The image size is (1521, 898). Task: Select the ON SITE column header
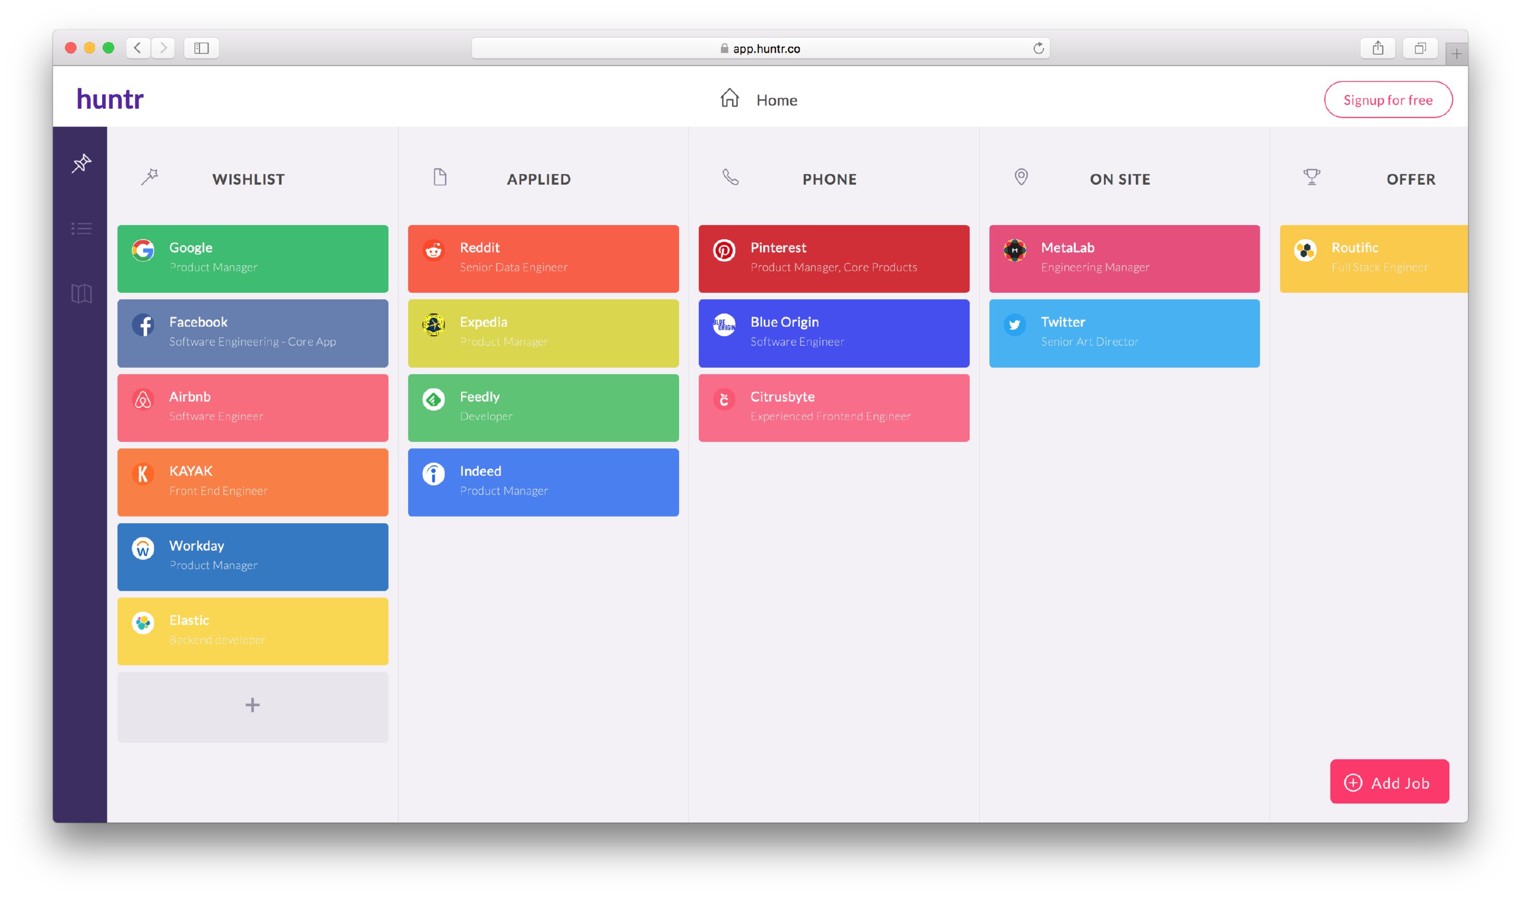[1120, 179]
